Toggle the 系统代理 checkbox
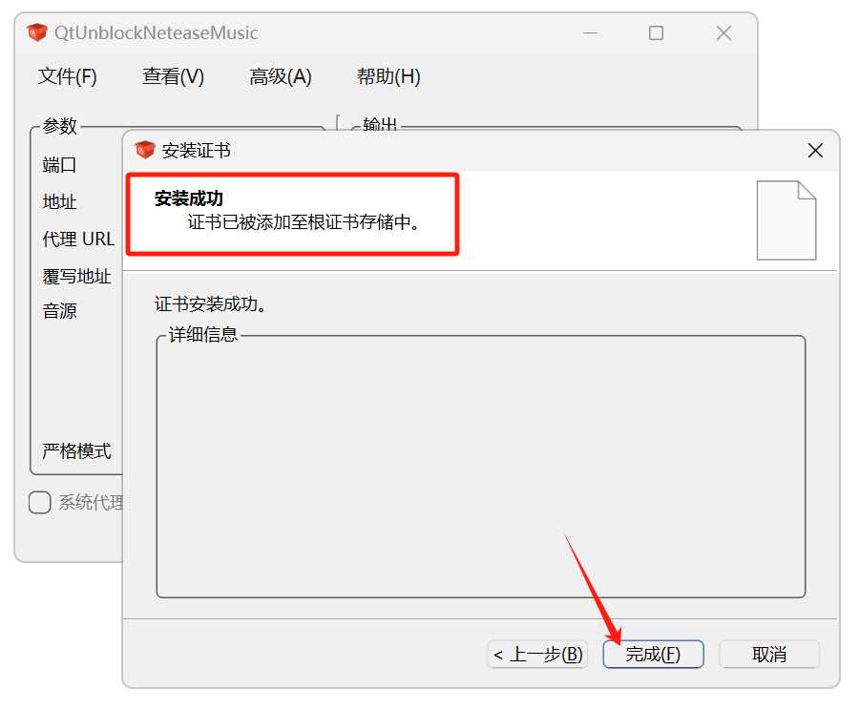The image size is (859, 710). 40,502
